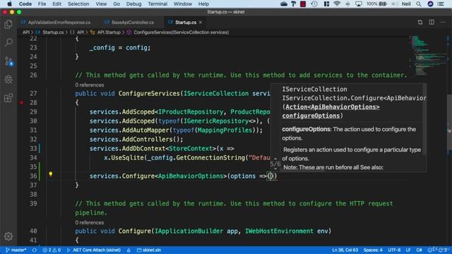Change indentation via Spaces: 4
Screen dimensions: 452x254
[373, 250]
